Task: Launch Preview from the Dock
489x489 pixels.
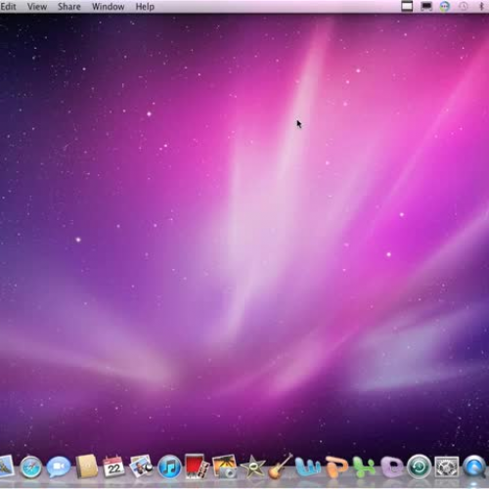Action: pos(141,467)
